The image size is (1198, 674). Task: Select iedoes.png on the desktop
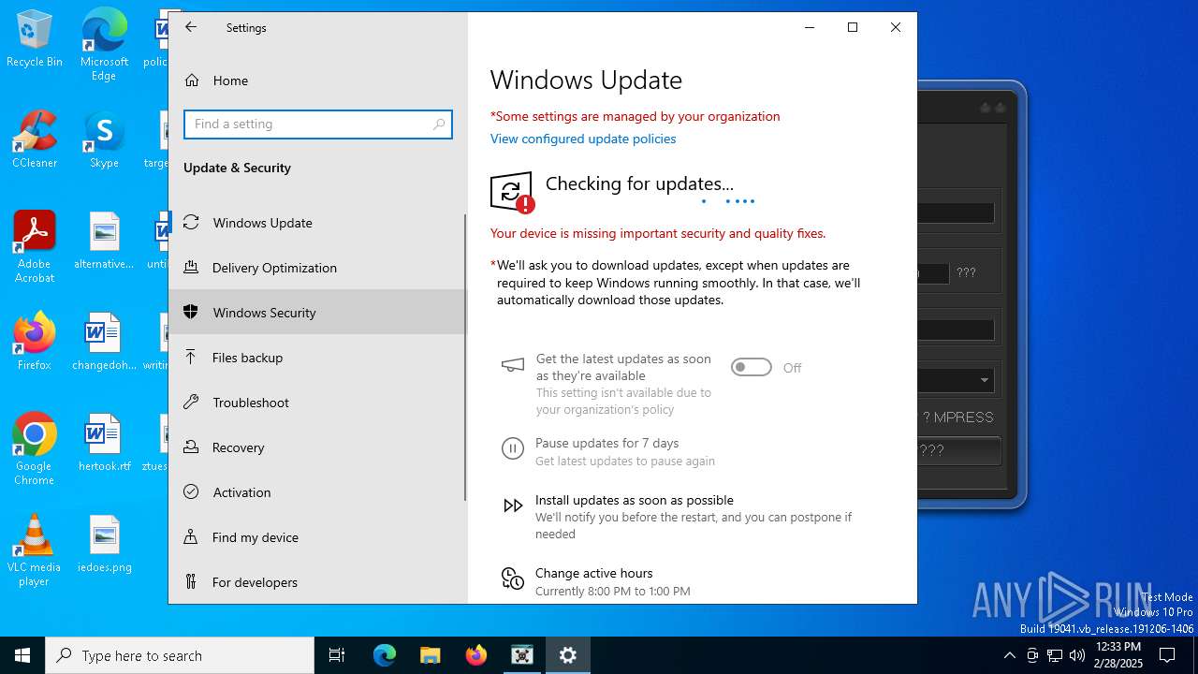pos(104,544)
